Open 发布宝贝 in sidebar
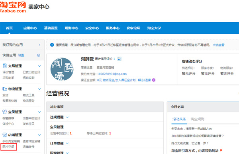This screenshot has height=154, width=239. coord(29,124)
